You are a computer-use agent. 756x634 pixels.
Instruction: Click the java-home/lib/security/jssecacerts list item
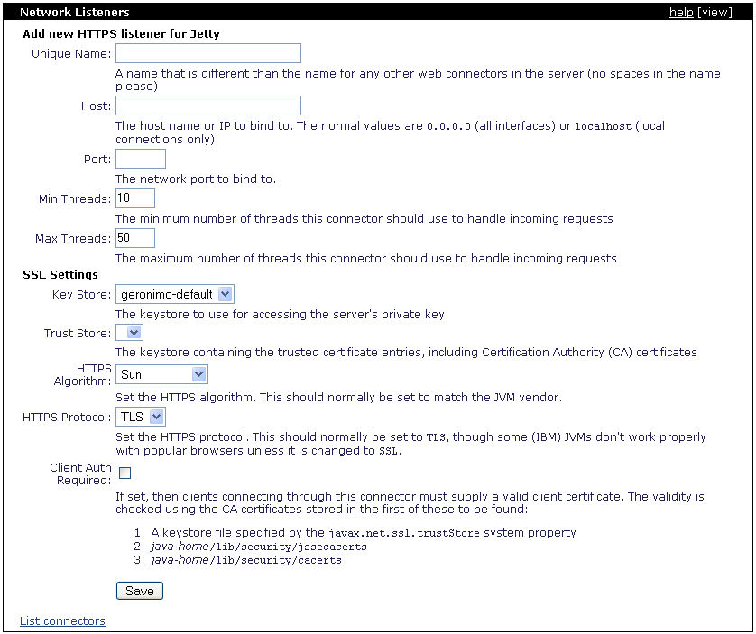point(258,547)
